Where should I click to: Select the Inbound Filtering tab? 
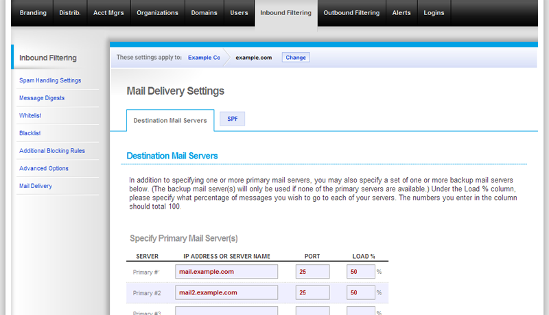pos(286,13)
